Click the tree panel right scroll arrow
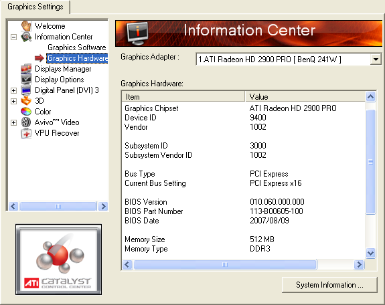This screenshot has width=385, height=305. (x=103, y=207)
